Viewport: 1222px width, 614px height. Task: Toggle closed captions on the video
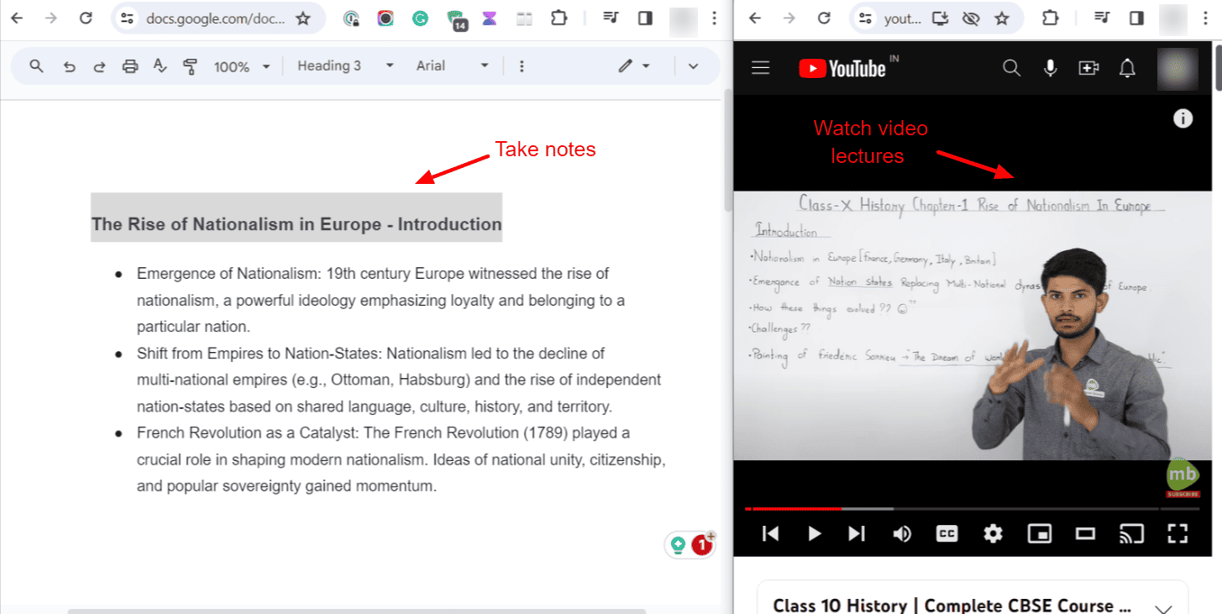point(947,533)
